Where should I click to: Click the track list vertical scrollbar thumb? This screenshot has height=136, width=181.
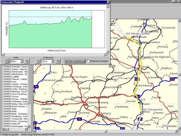click(x=29, y=85)
